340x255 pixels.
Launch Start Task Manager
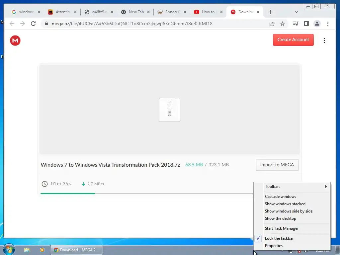[x=292, y=228]
